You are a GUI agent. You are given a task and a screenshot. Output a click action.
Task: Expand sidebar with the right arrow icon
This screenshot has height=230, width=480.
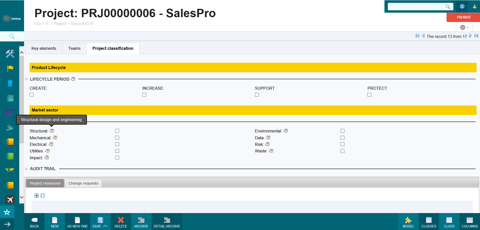7,224
